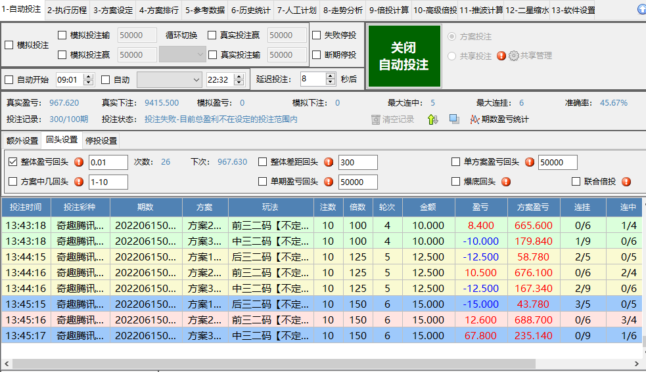Toggle 自动开始 checkbox
Screen dimensions: 646x372
(x=9, y=80)
